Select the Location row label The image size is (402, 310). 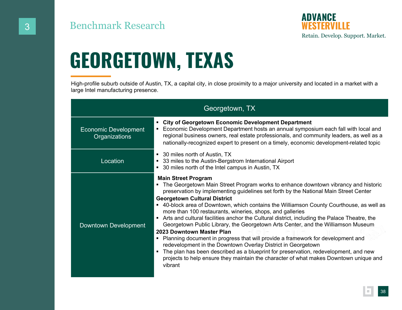[112, 161]
